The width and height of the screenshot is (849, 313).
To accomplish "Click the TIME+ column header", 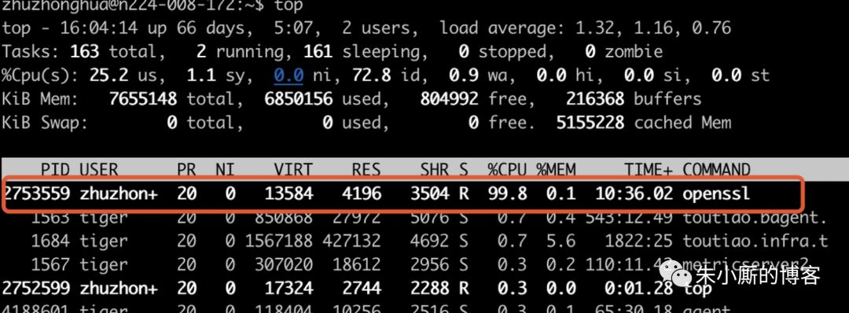I will 648,170.
